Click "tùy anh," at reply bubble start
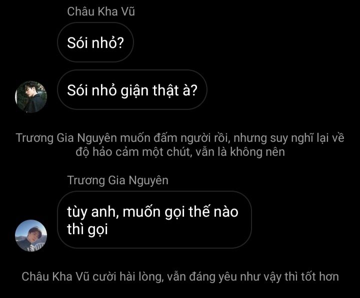This screenshot has height=298, width=360. (93, 212)
